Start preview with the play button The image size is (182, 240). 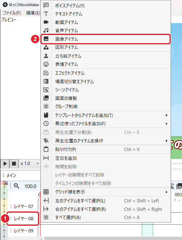pos(5,164)
